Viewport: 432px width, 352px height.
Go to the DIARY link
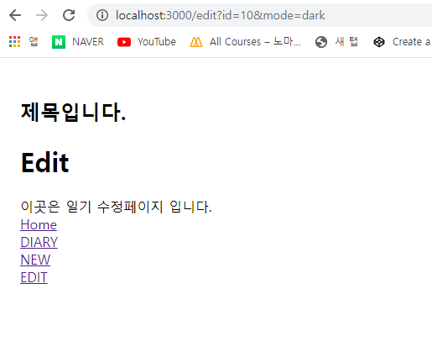(x=39, y=242)
